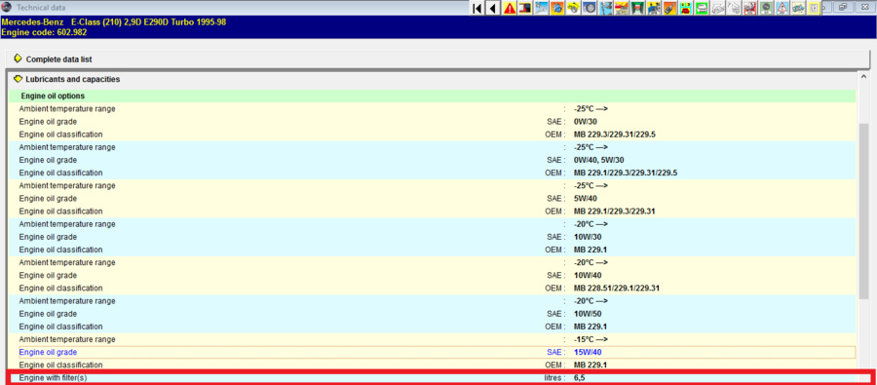Select the MB 229.1/229.3/229.31 classification value
This screenshot has width=877, height=385.
click(614, 212)
